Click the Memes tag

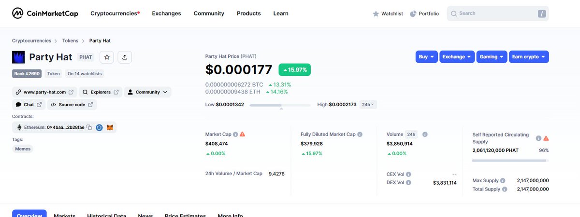pyautogui.click(x=23, y=149)
